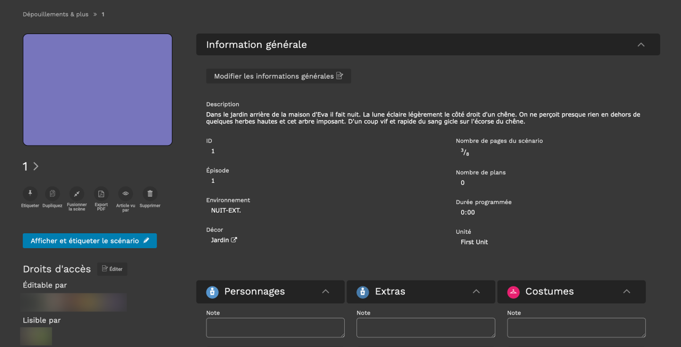Collapse the Extras panel
The height and width of the screenshot is (347, 681).
(476, 292)
